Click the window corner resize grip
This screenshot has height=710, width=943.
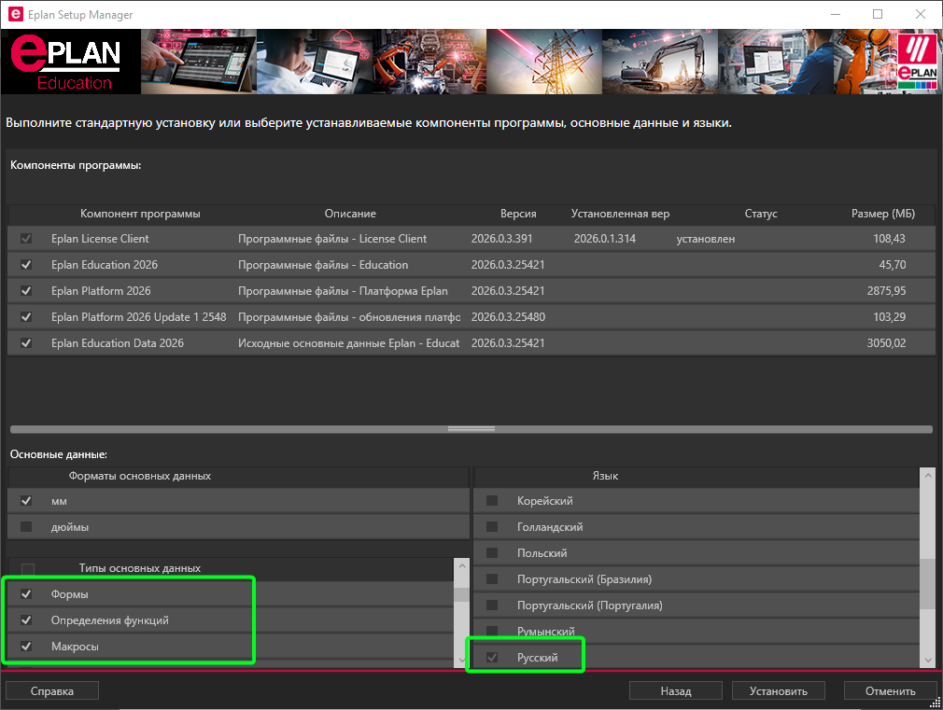click(x=937, y=703)
